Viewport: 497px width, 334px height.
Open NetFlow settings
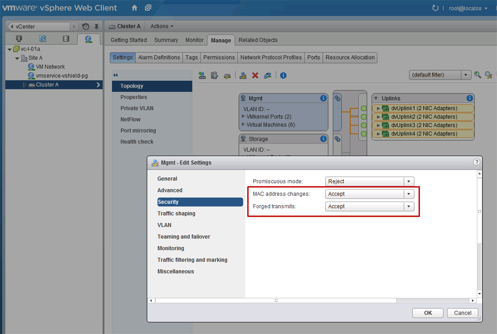tap(130, 119)
